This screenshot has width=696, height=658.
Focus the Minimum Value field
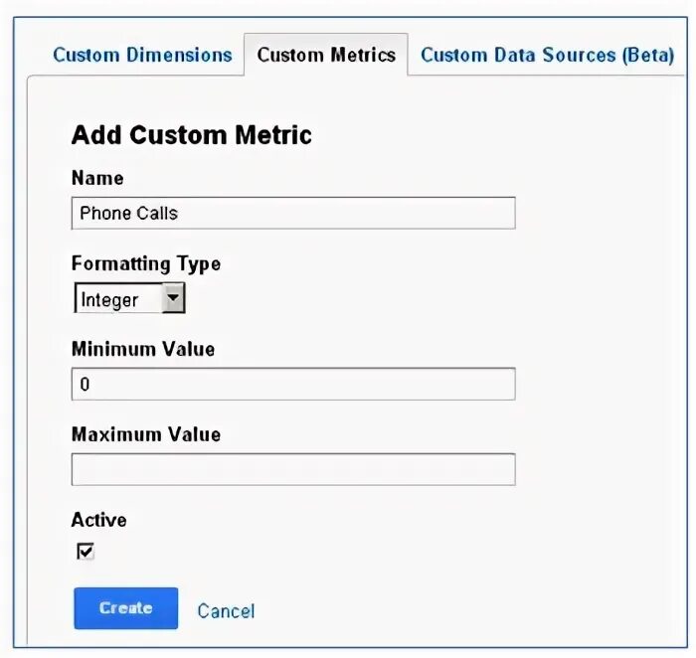point(293,384)
